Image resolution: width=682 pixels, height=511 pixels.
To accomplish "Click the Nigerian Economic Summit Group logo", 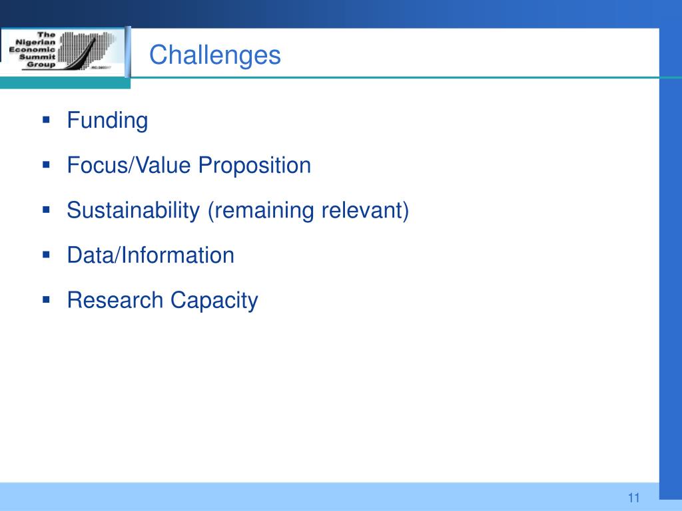I will click(x=63, y=52).
